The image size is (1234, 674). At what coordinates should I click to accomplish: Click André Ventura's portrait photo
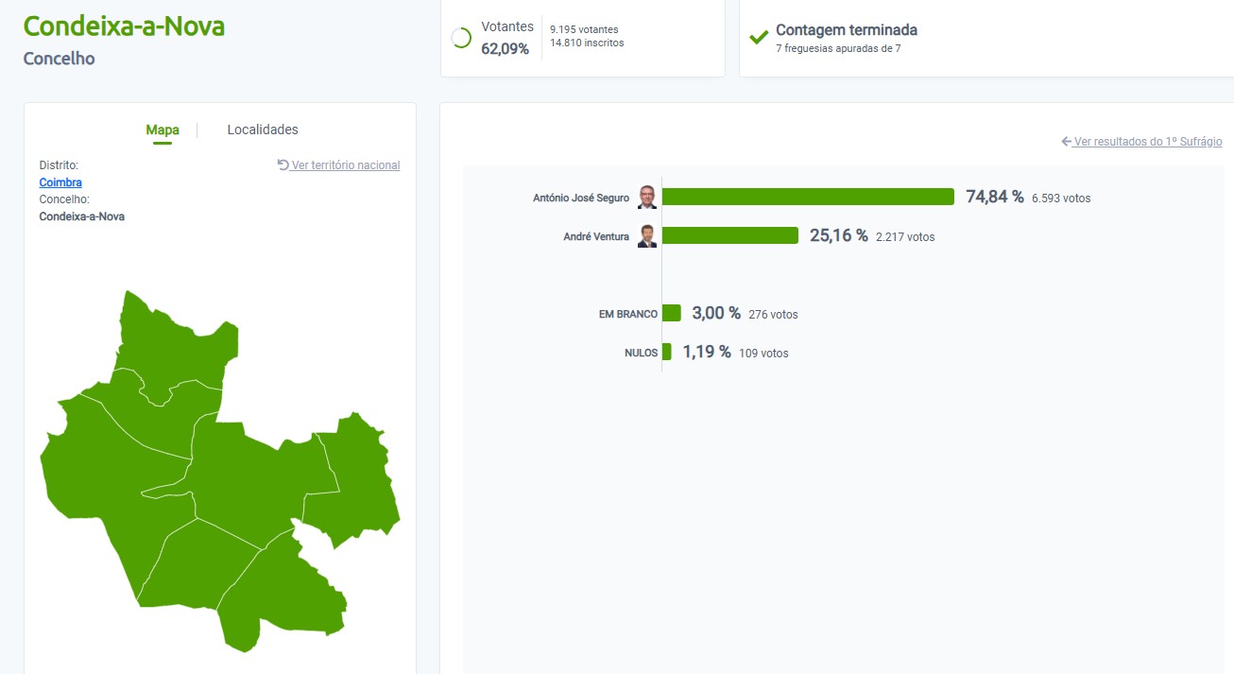[x=647, y=236]
